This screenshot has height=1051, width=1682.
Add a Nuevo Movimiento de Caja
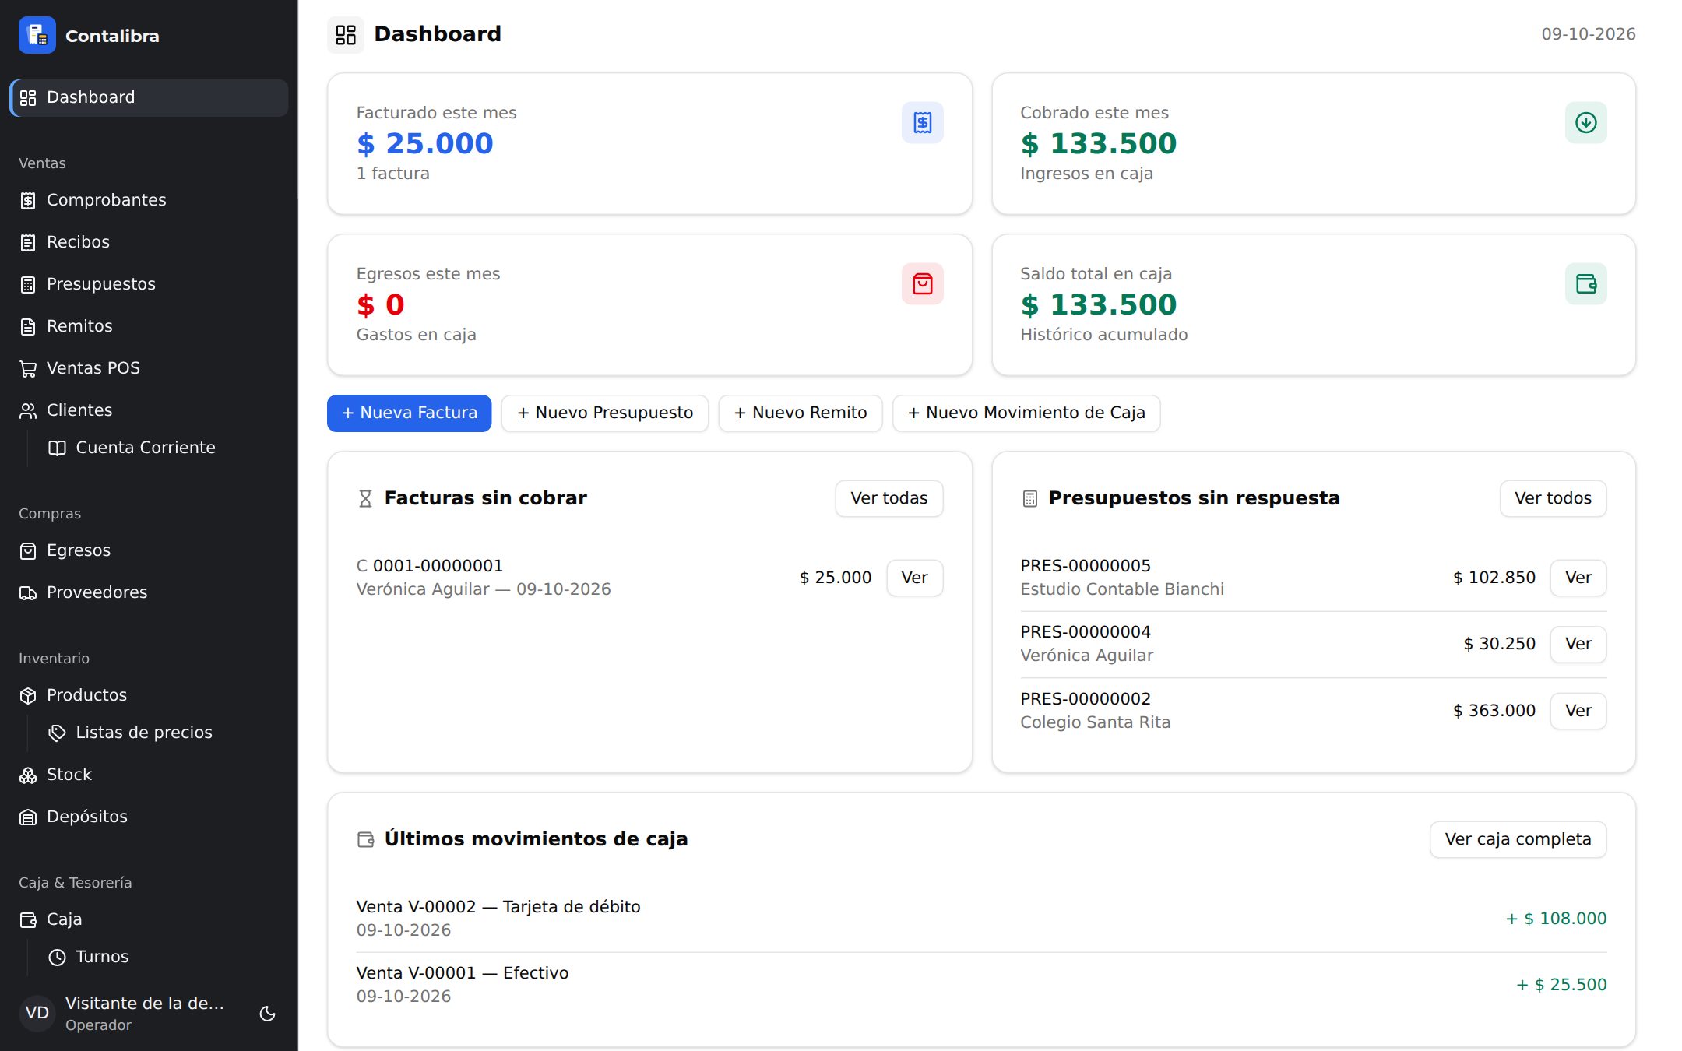(1026, 413)
